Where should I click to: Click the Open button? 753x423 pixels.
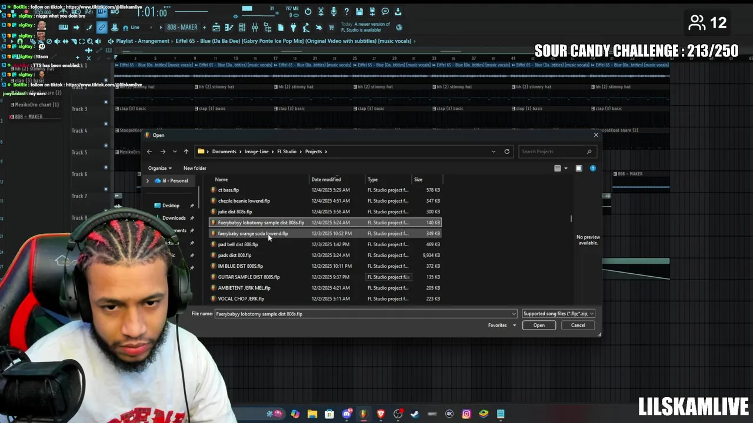coord(539,325)
